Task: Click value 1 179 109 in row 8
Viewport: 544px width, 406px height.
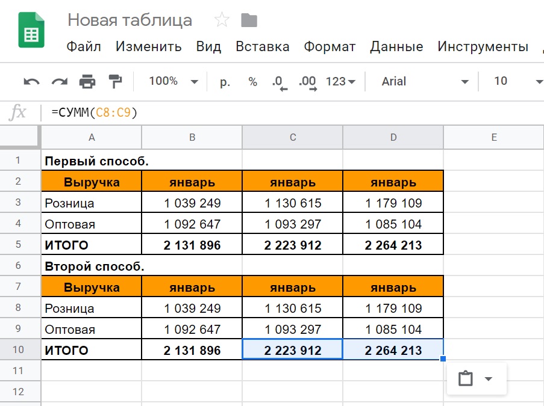Action: pos(393,309)
